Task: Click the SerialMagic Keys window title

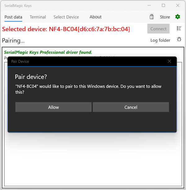Action: pyautogui.click(x=18, y=6)
